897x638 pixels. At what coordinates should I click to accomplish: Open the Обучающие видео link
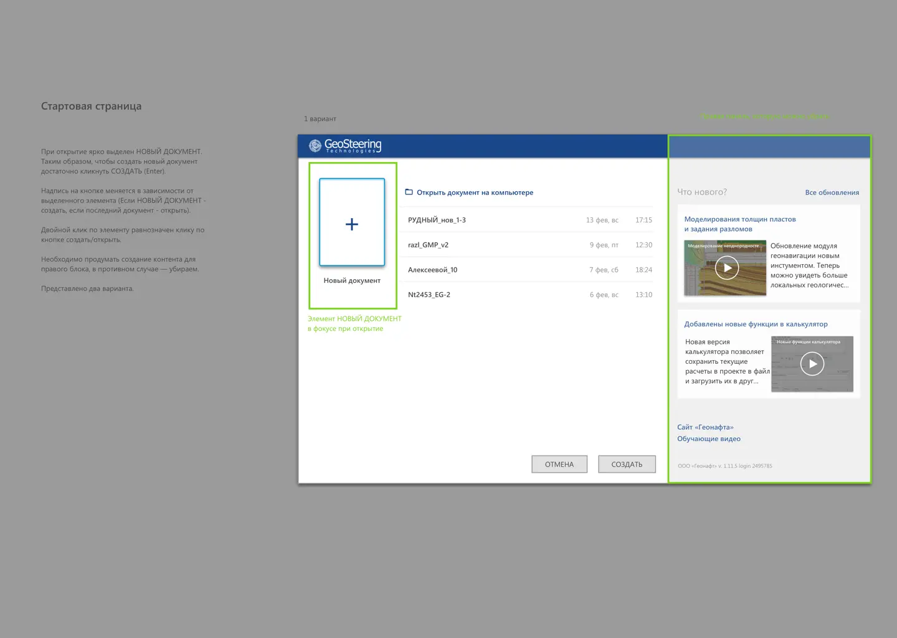[709, 439]
